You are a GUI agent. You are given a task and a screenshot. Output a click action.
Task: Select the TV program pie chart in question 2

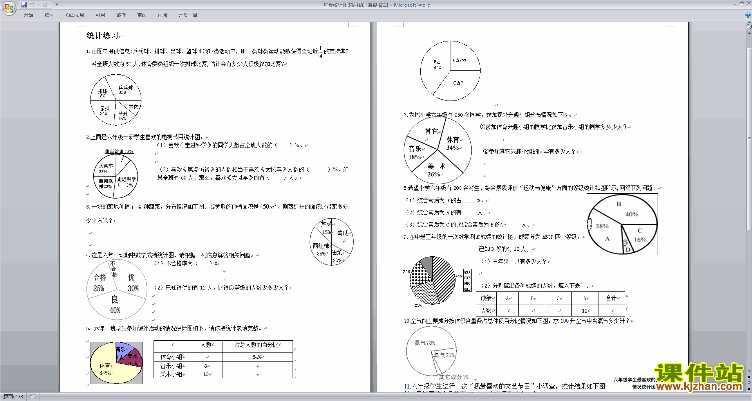coord(116,173)
